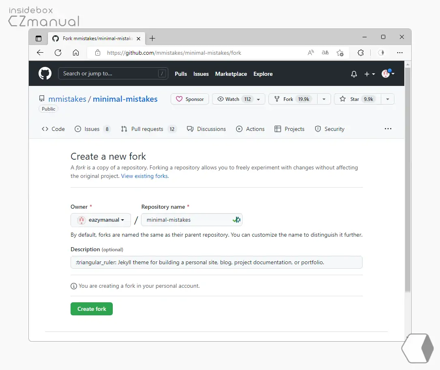This screenshot has height=370, width=440.
Task: Click the site lock icon in address bar
Action: 98,53
